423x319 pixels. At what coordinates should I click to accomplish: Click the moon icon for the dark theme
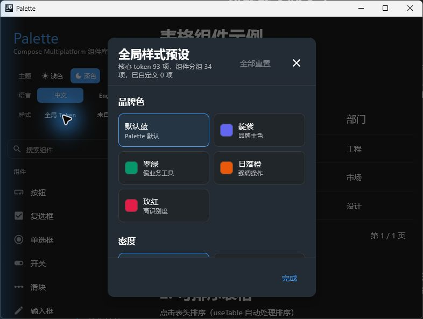coord(78,76)
